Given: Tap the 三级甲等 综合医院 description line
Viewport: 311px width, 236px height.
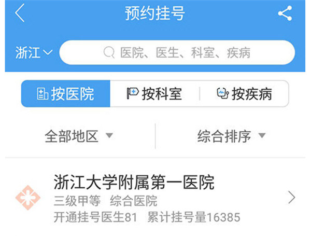Looking at the screenshot, I should (106, 201).
